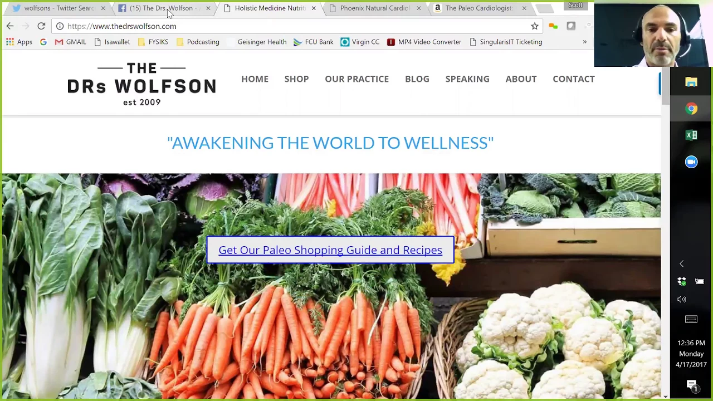This screenshot has height=401, width=713.
Task: Open Chrome from the Windows taskbar
Action: click(x=691, y=109)
